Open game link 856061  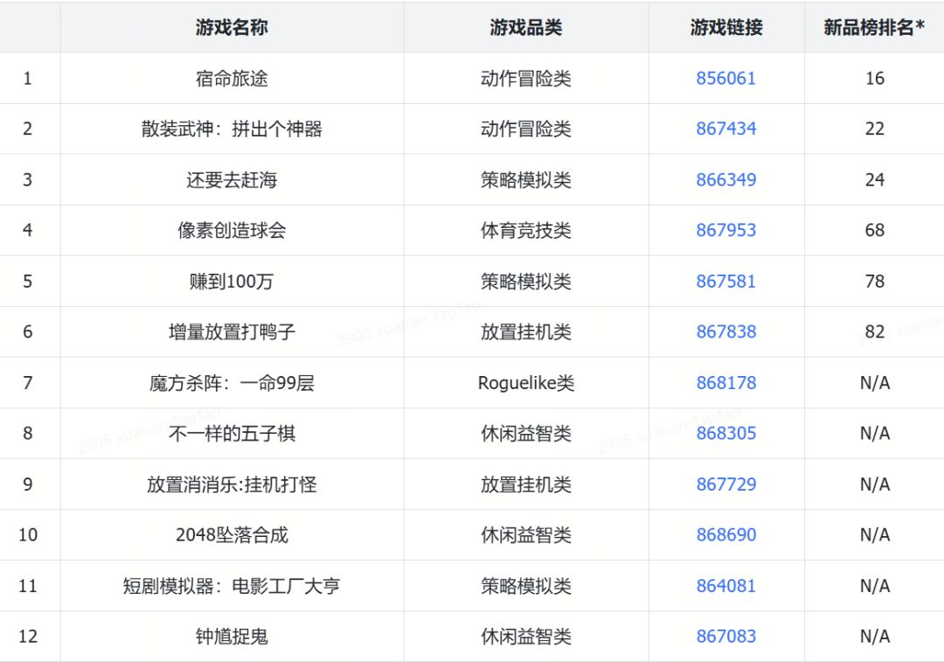point(726,79)
